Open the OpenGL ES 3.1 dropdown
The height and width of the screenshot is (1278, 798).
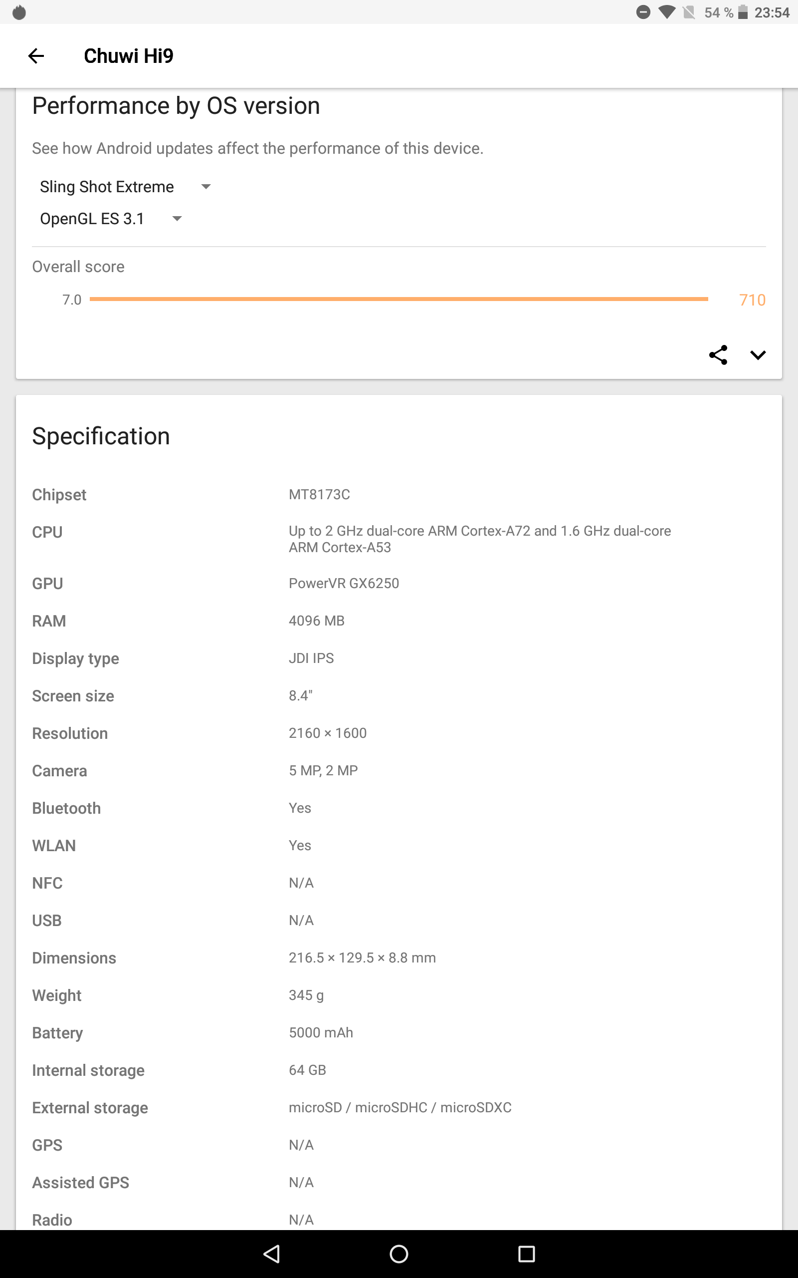(x=110, y=219)
